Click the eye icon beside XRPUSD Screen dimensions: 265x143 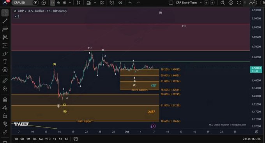coord(35,3)
